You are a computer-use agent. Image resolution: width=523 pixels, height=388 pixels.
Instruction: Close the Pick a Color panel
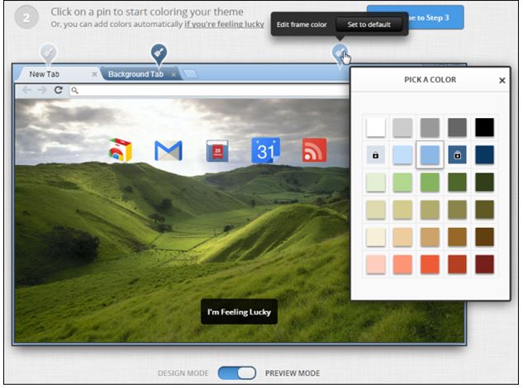pos(502,80)
